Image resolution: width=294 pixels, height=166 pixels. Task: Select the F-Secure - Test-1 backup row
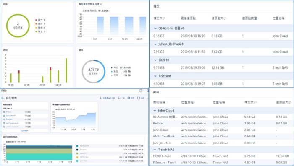(222, 163)
